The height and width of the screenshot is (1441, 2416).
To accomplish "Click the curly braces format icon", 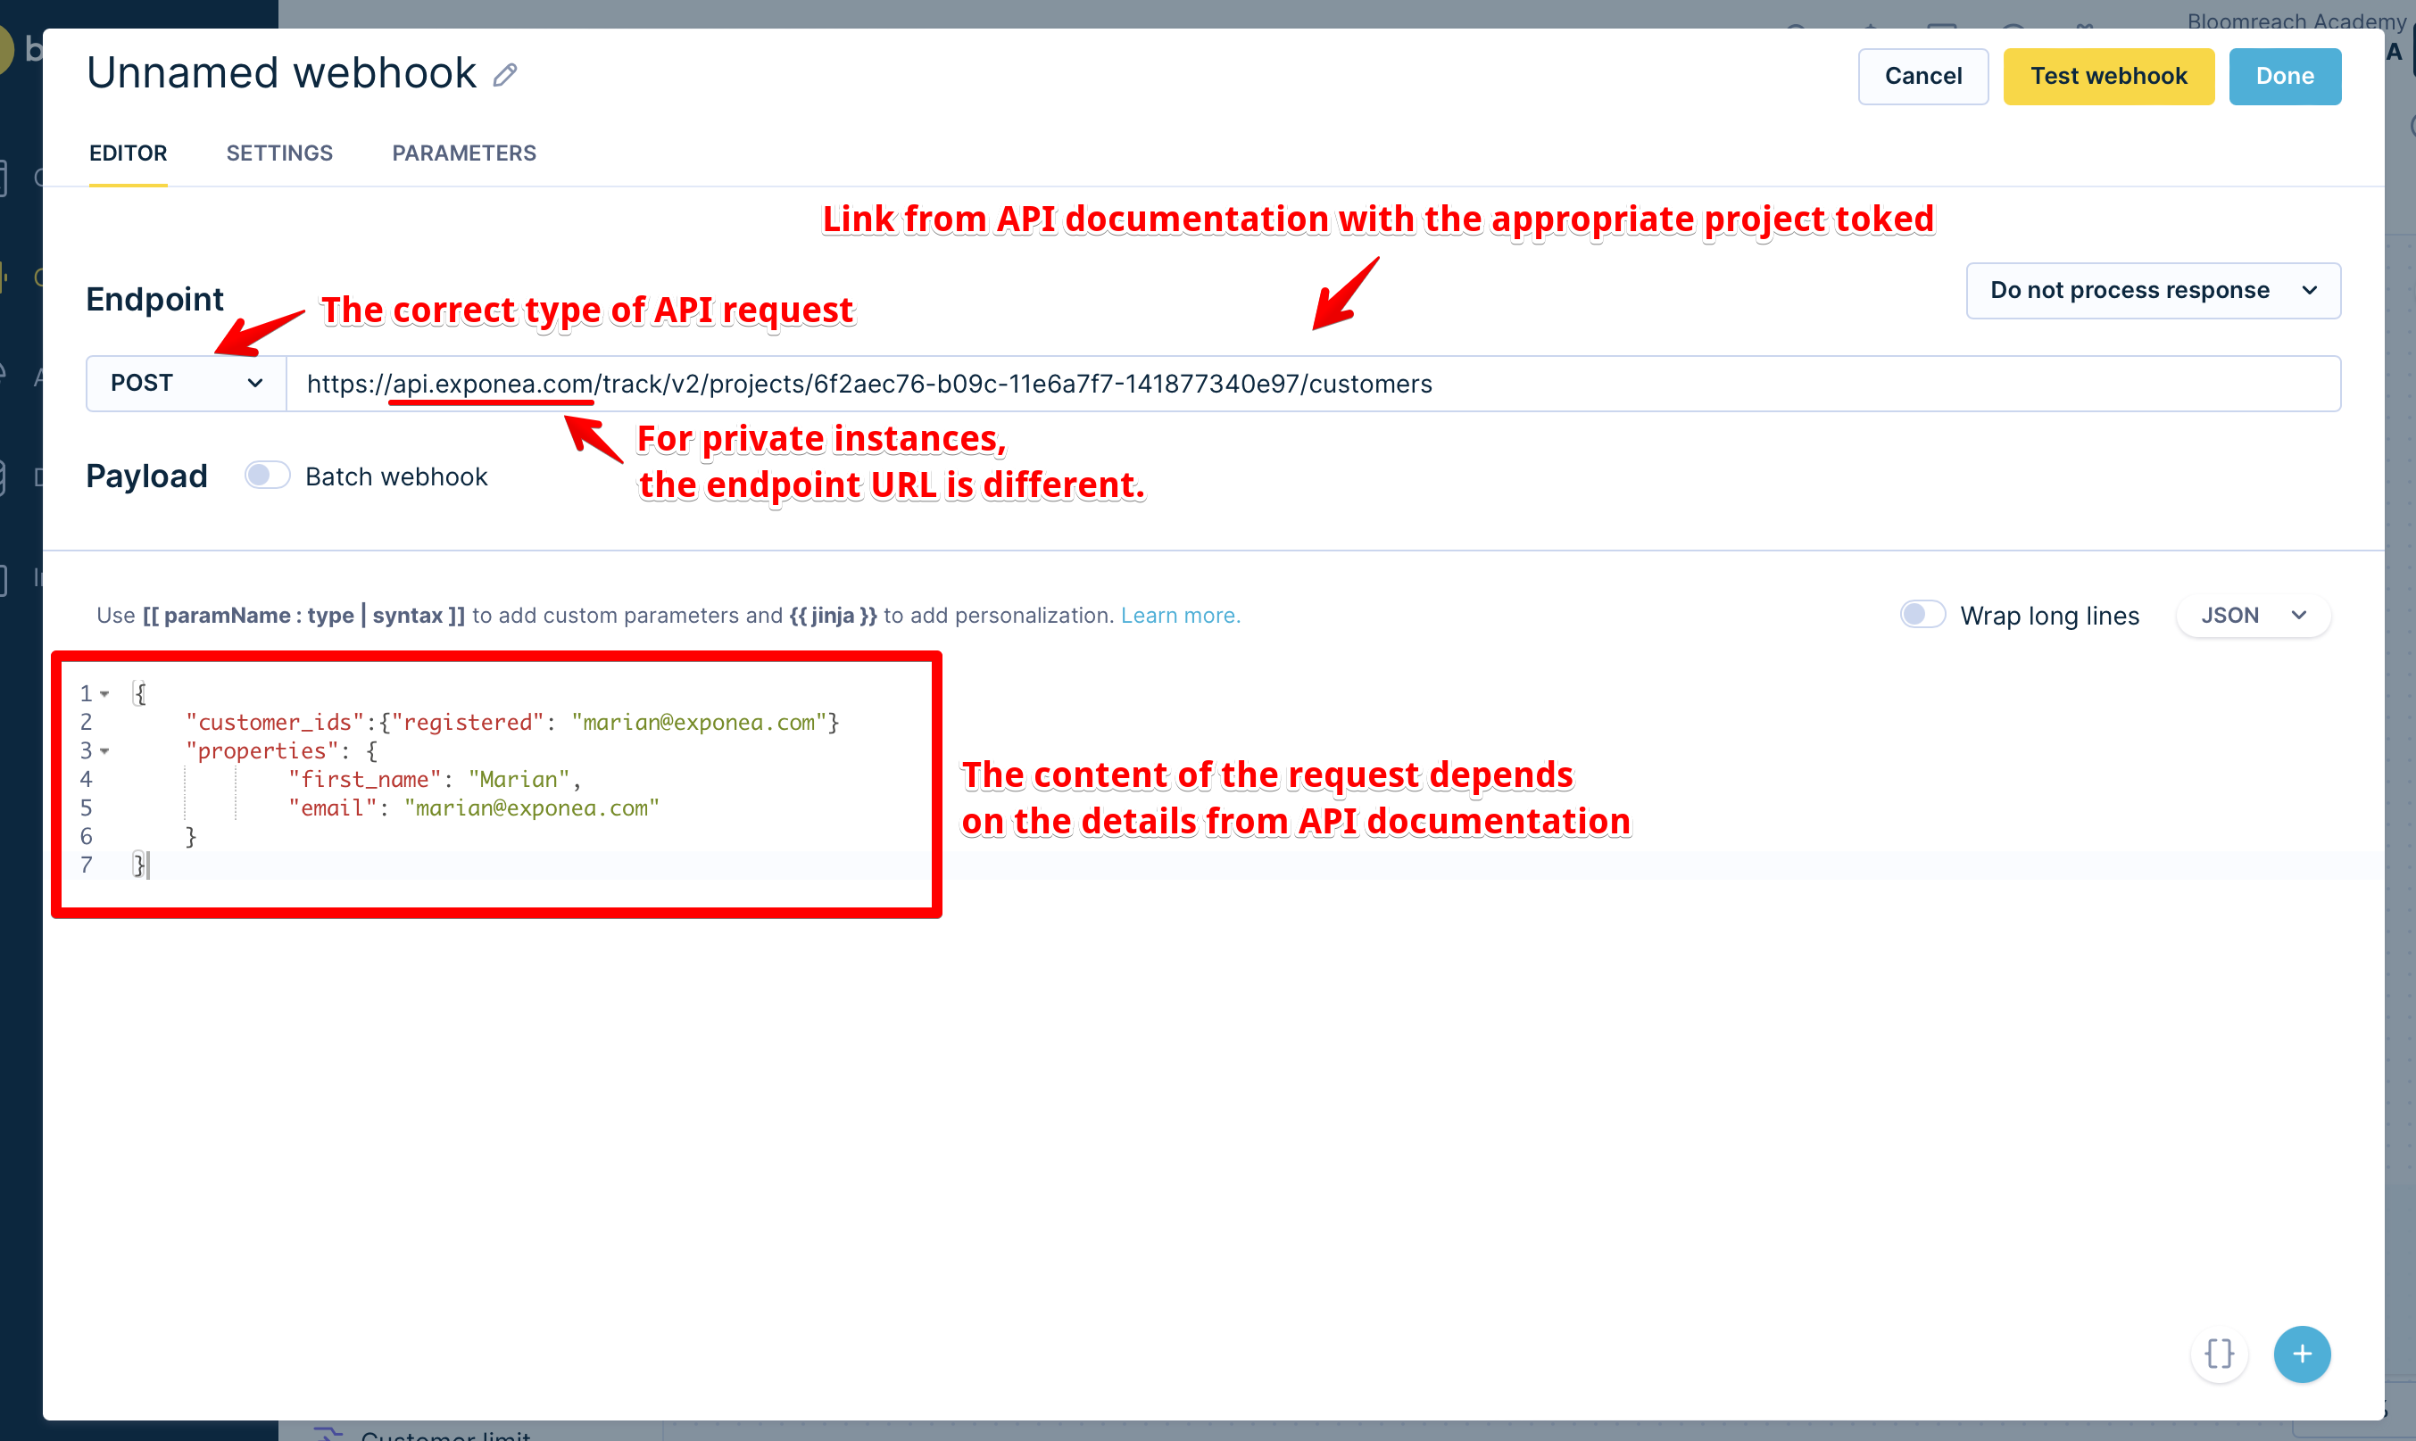I will coord(2219,1354).
